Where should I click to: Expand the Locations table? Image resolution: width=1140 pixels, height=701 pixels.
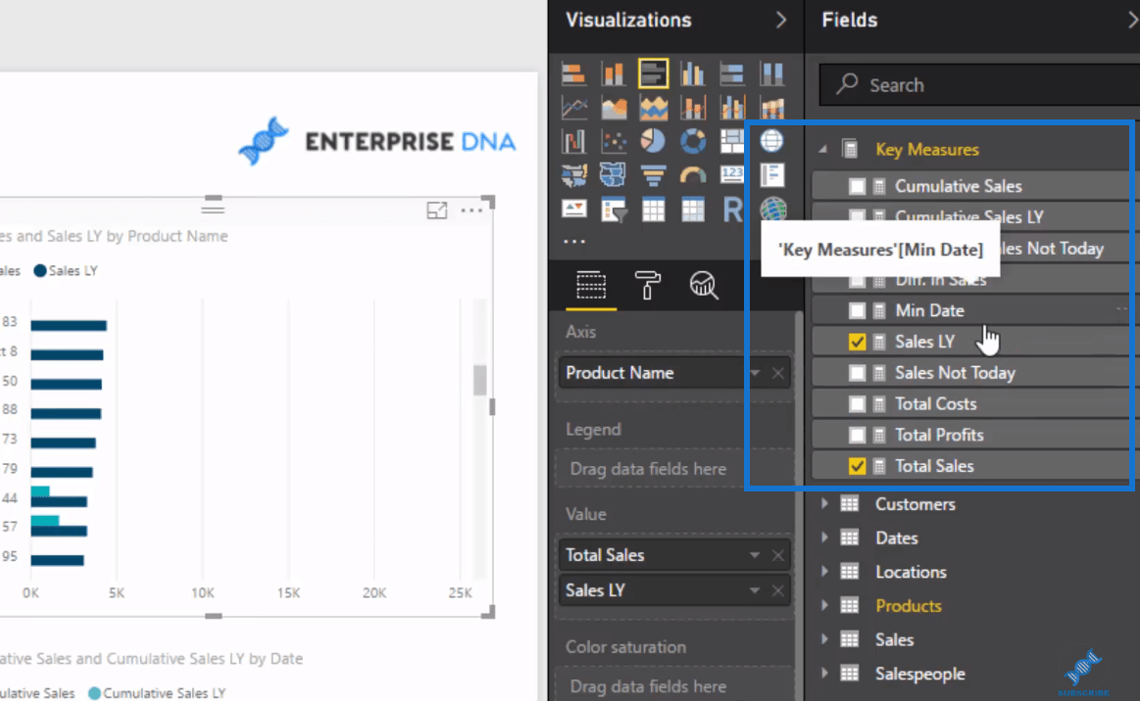pyautogui.click(x=824, y=571)
